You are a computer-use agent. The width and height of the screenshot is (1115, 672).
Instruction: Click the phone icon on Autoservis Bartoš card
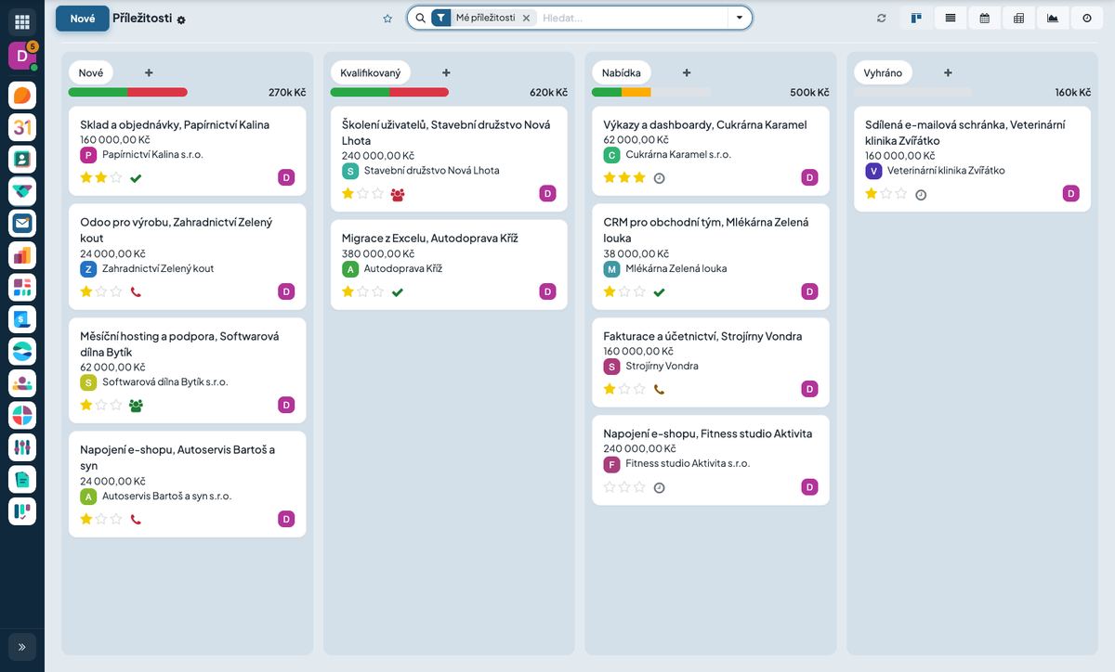pos(136,519)
